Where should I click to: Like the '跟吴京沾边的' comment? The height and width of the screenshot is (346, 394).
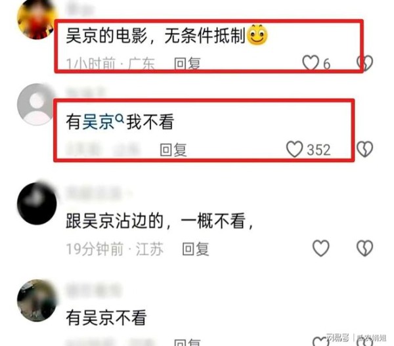[x=320, y=248]
